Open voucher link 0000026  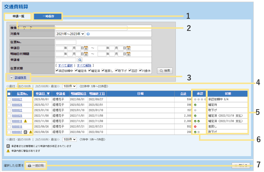click(17, 105)
